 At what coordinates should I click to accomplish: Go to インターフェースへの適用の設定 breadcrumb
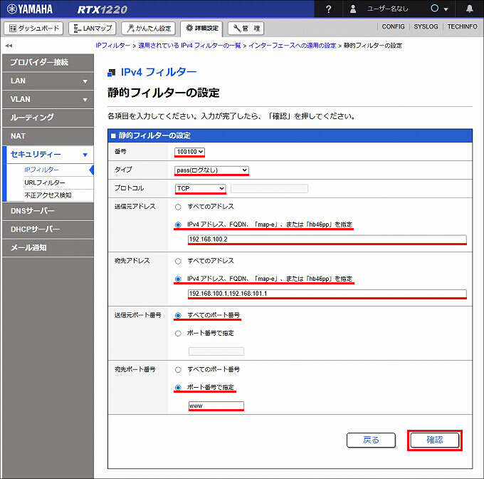click(292, 46)
